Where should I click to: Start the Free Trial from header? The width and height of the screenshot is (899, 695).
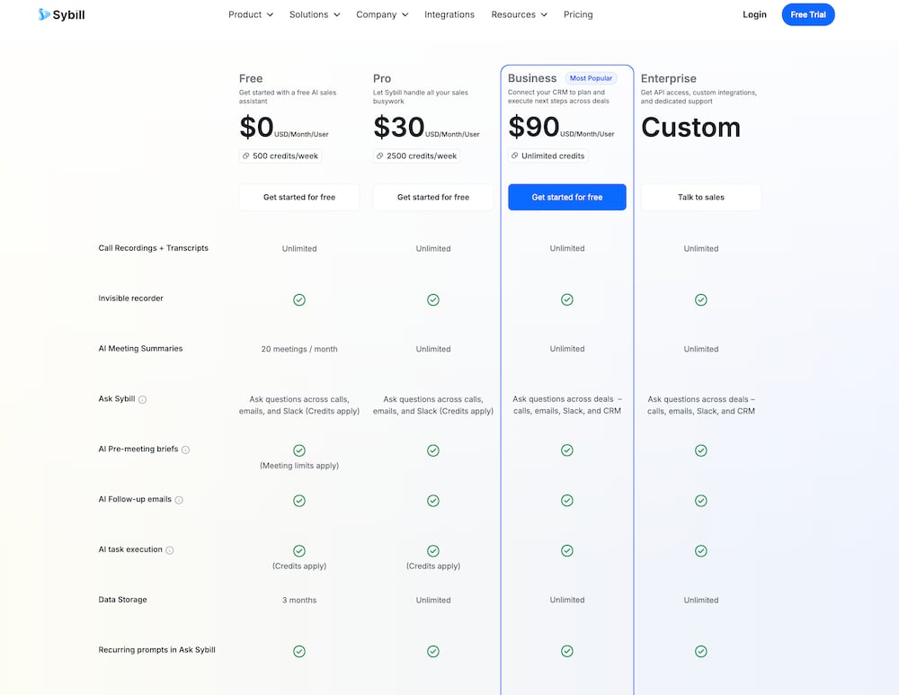pos(808,14)
